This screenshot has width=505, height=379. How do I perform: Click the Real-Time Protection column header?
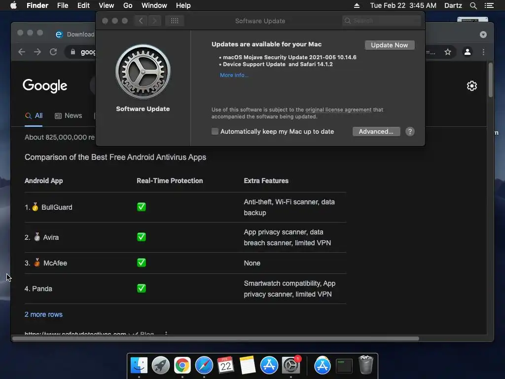(170, 181)
